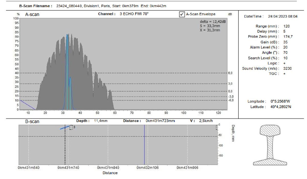Click the Alarm Level value 20
The width and height of the screenshot is (307, 179).
pos(286,47)
